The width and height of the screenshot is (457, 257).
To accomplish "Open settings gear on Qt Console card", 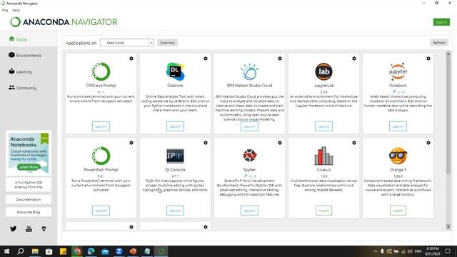I will pos(206,143).
